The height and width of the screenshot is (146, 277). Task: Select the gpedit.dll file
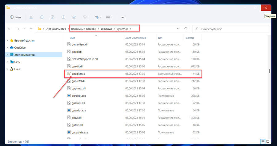point(77,66)
